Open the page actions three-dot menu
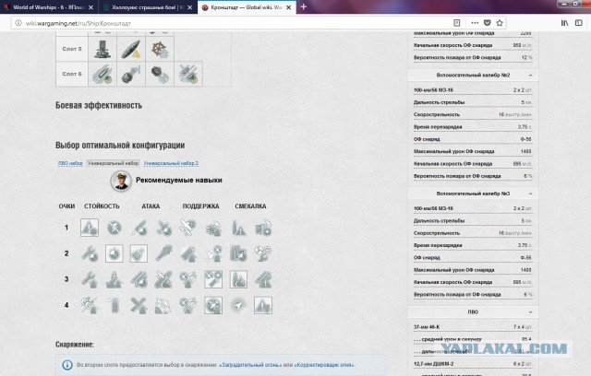 coord(475,23)
